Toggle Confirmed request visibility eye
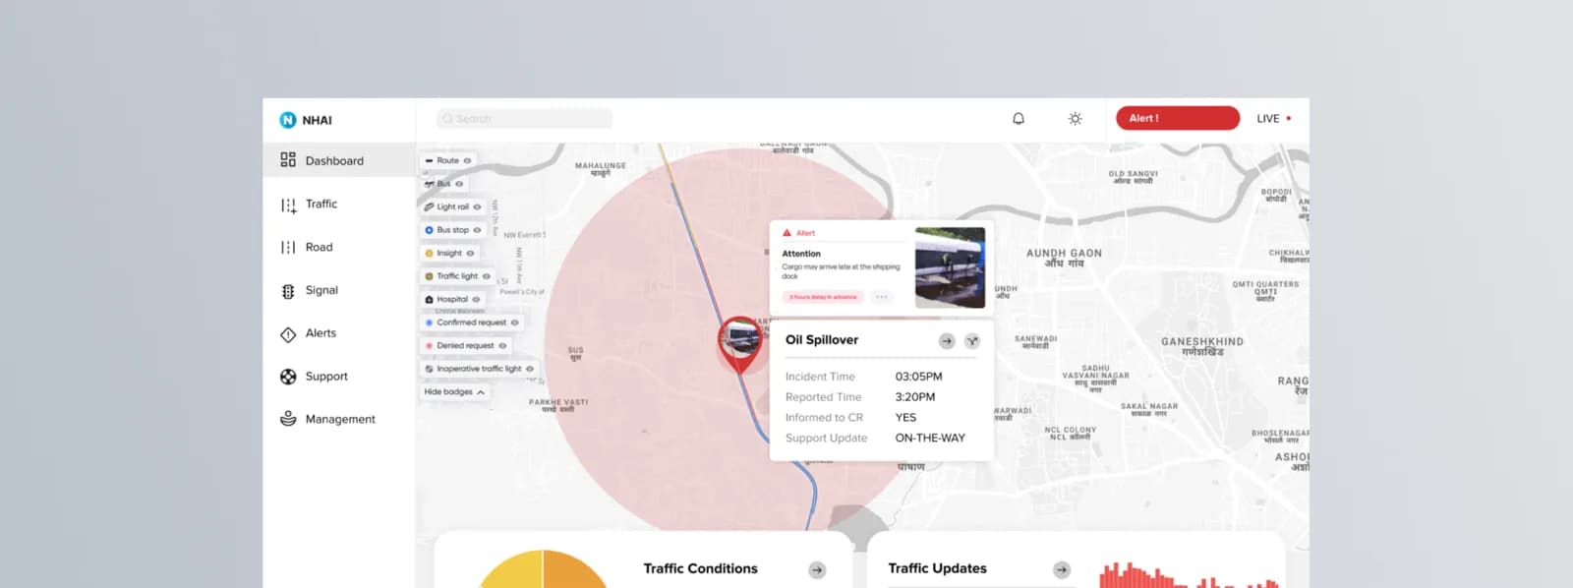This screenshot has height=588, width=1573. [x=514, y=323]
